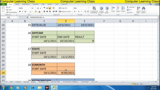Open Excel Help question mark

tap(150, 4)
